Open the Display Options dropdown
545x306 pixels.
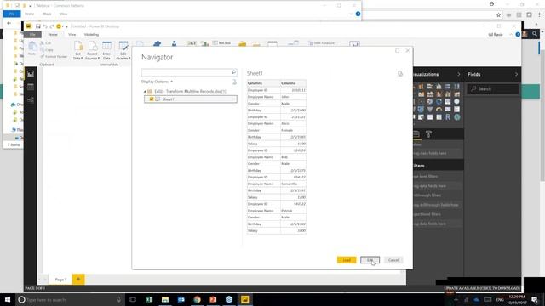point(157,82)
